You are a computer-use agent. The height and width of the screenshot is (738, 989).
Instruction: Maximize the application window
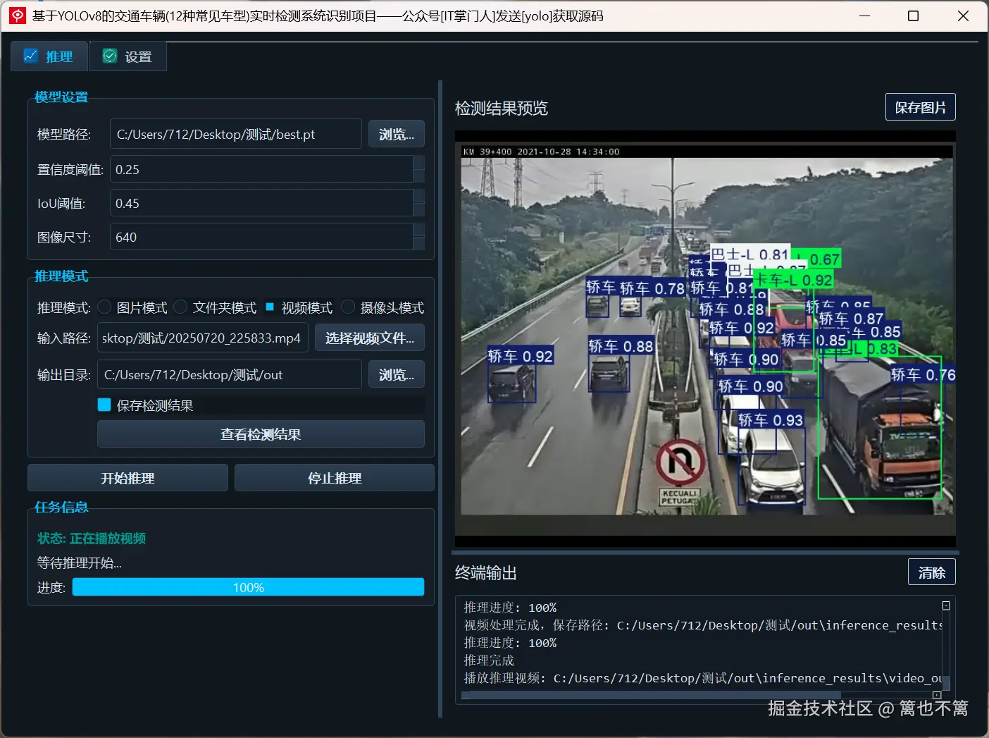(x=913, y=16)
